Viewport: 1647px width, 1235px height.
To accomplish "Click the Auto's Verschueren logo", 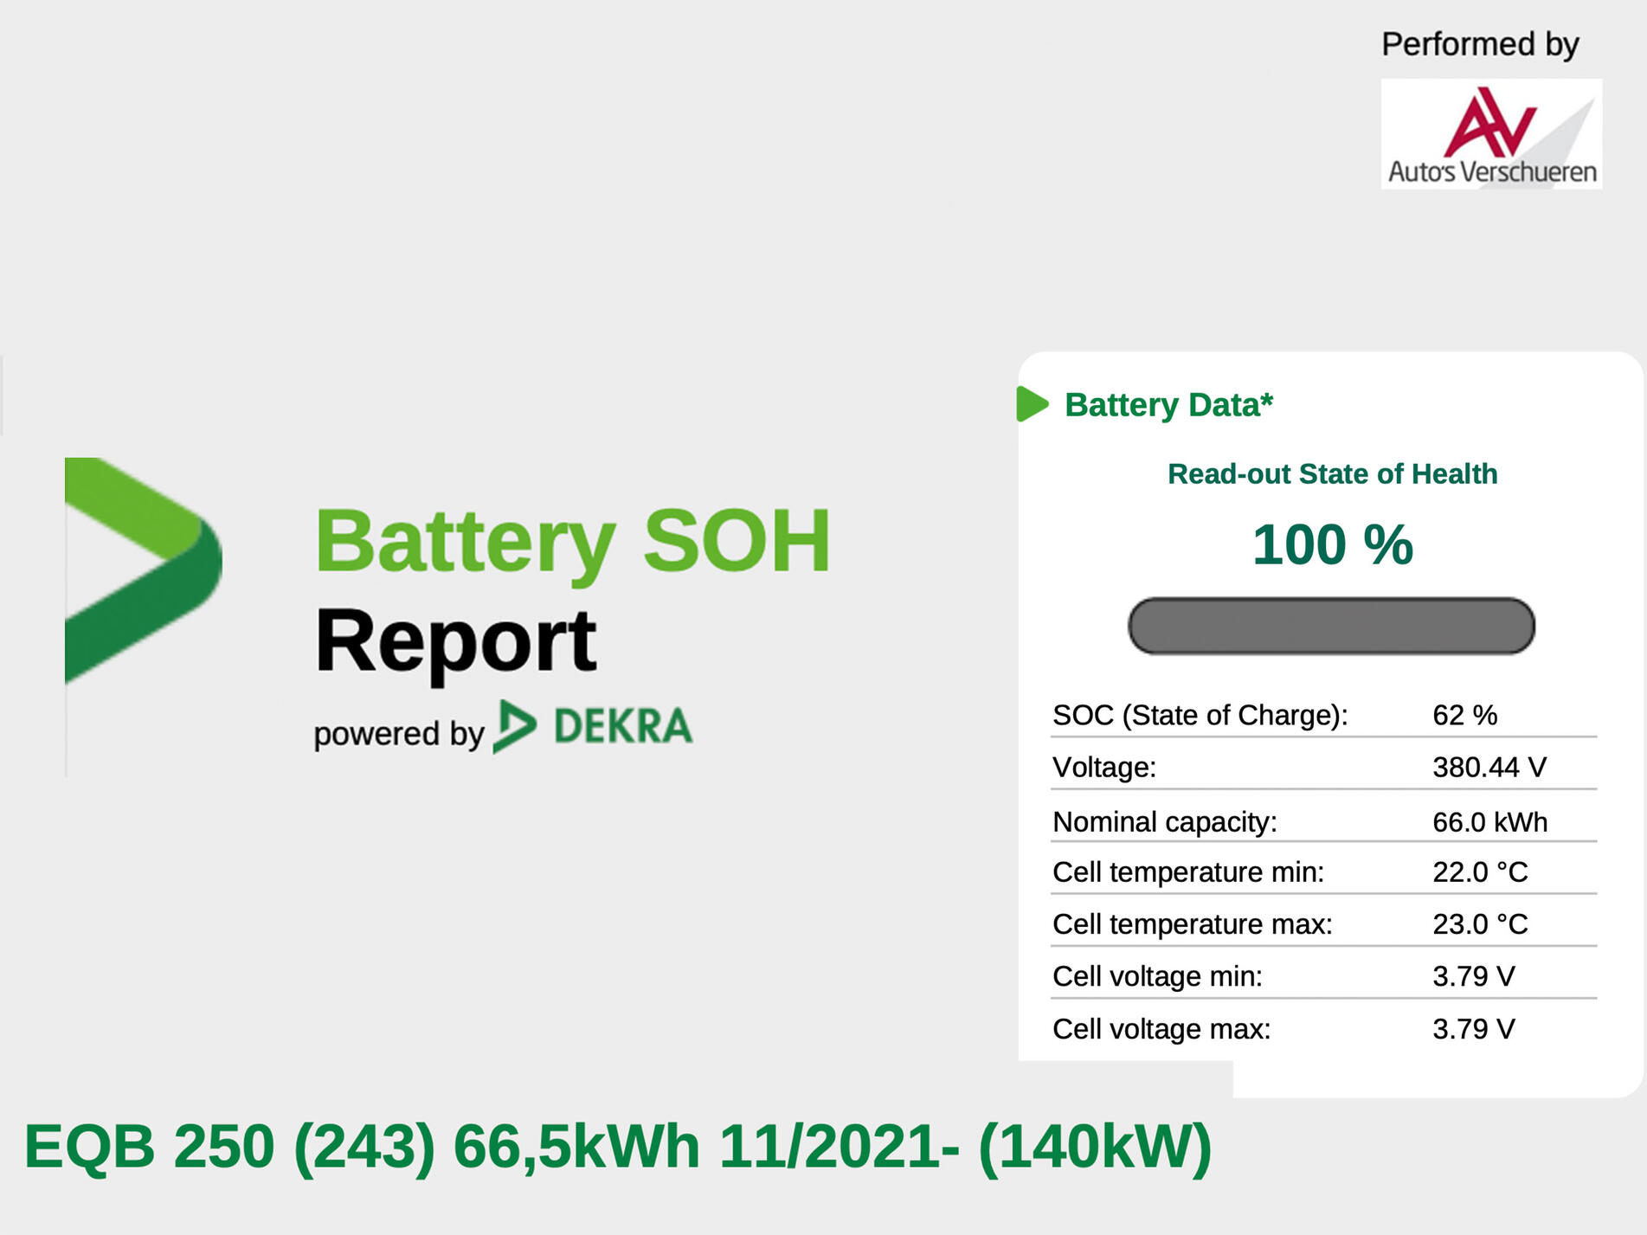I will (x=1491, y=134).
